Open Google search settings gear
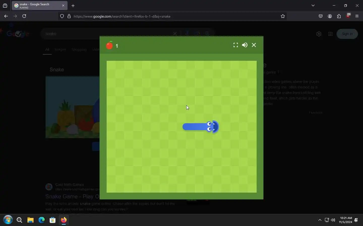 click(x=319, y=34)
